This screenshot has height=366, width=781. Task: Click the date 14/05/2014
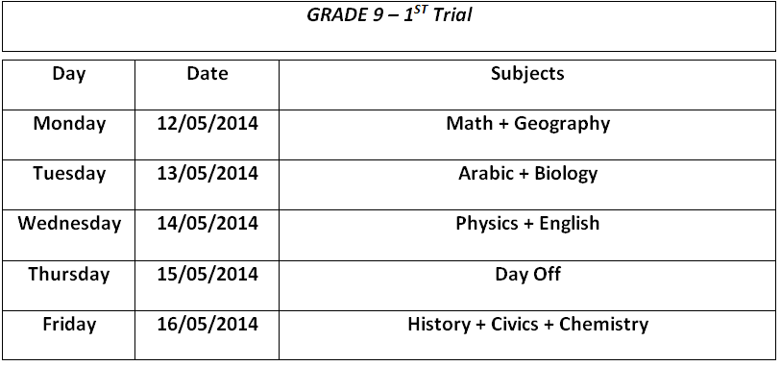[x=207, y=224]
